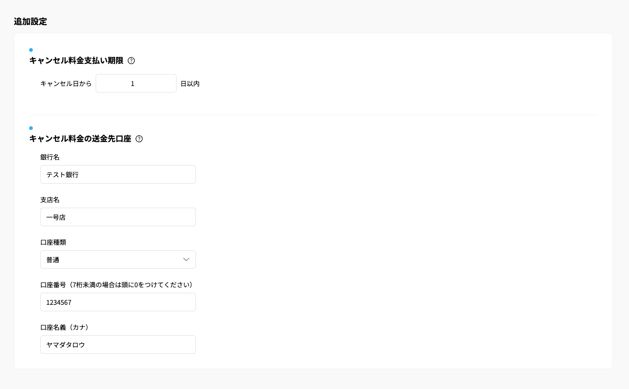This screenshot has height=389, width=629.
Task: Open the 普通 account type dropdown
Action: 118,259
